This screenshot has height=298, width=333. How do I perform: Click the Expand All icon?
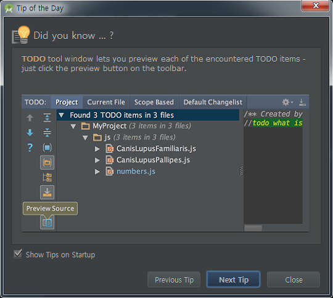(47, 118)
